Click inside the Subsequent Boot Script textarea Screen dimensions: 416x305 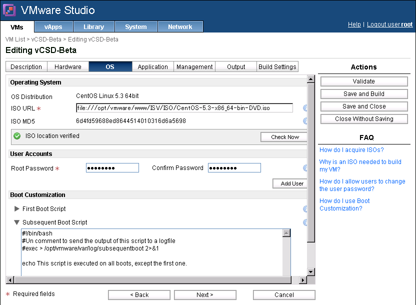point(152,253)
